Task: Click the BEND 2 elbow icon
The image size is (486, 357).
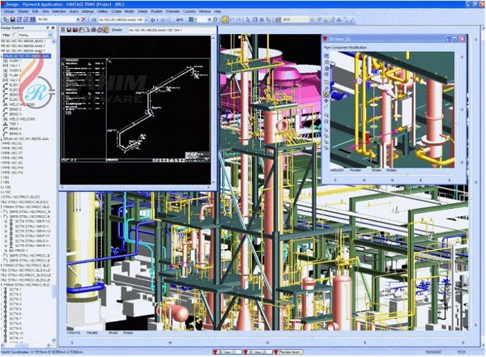Action: [6, 109]
